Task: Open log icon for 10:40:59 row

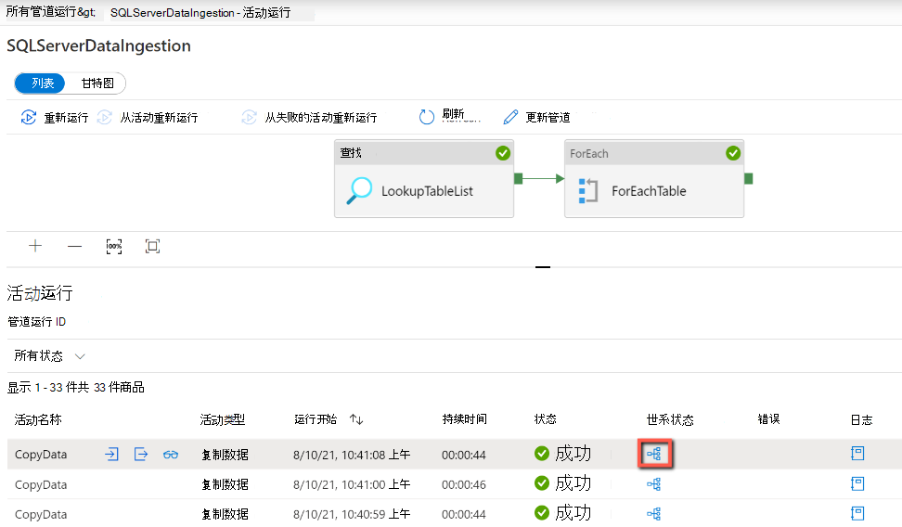Action: [x=857, y=513]
